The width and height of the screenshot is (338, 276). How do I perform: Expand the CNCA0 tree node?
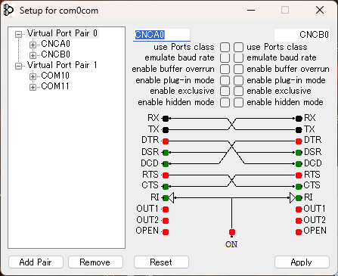pyautogui.click(x=33, y=45)
